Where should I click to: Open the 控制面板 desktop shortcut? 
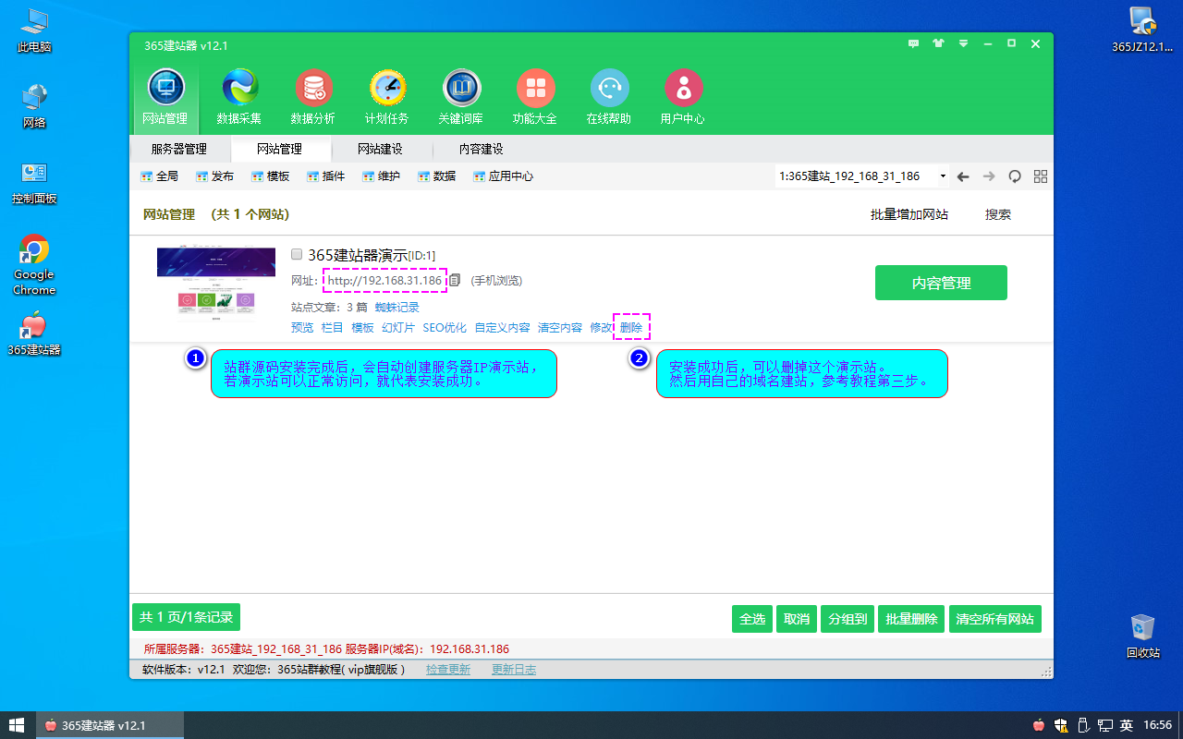click(34, 182)
